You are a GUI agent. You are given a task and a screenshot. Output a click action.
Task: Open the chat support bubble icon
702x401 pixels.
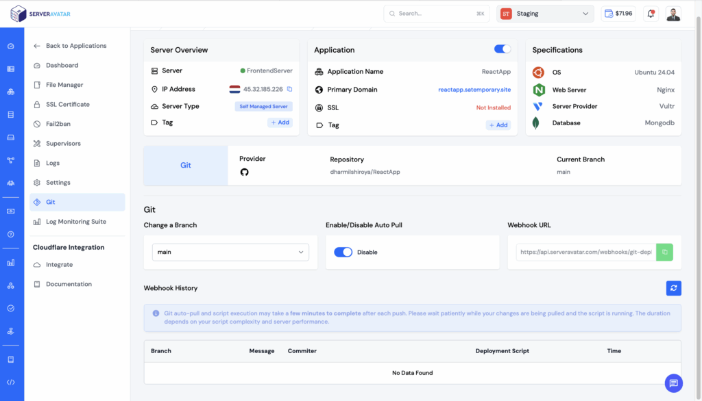click(x=673, y=383)
